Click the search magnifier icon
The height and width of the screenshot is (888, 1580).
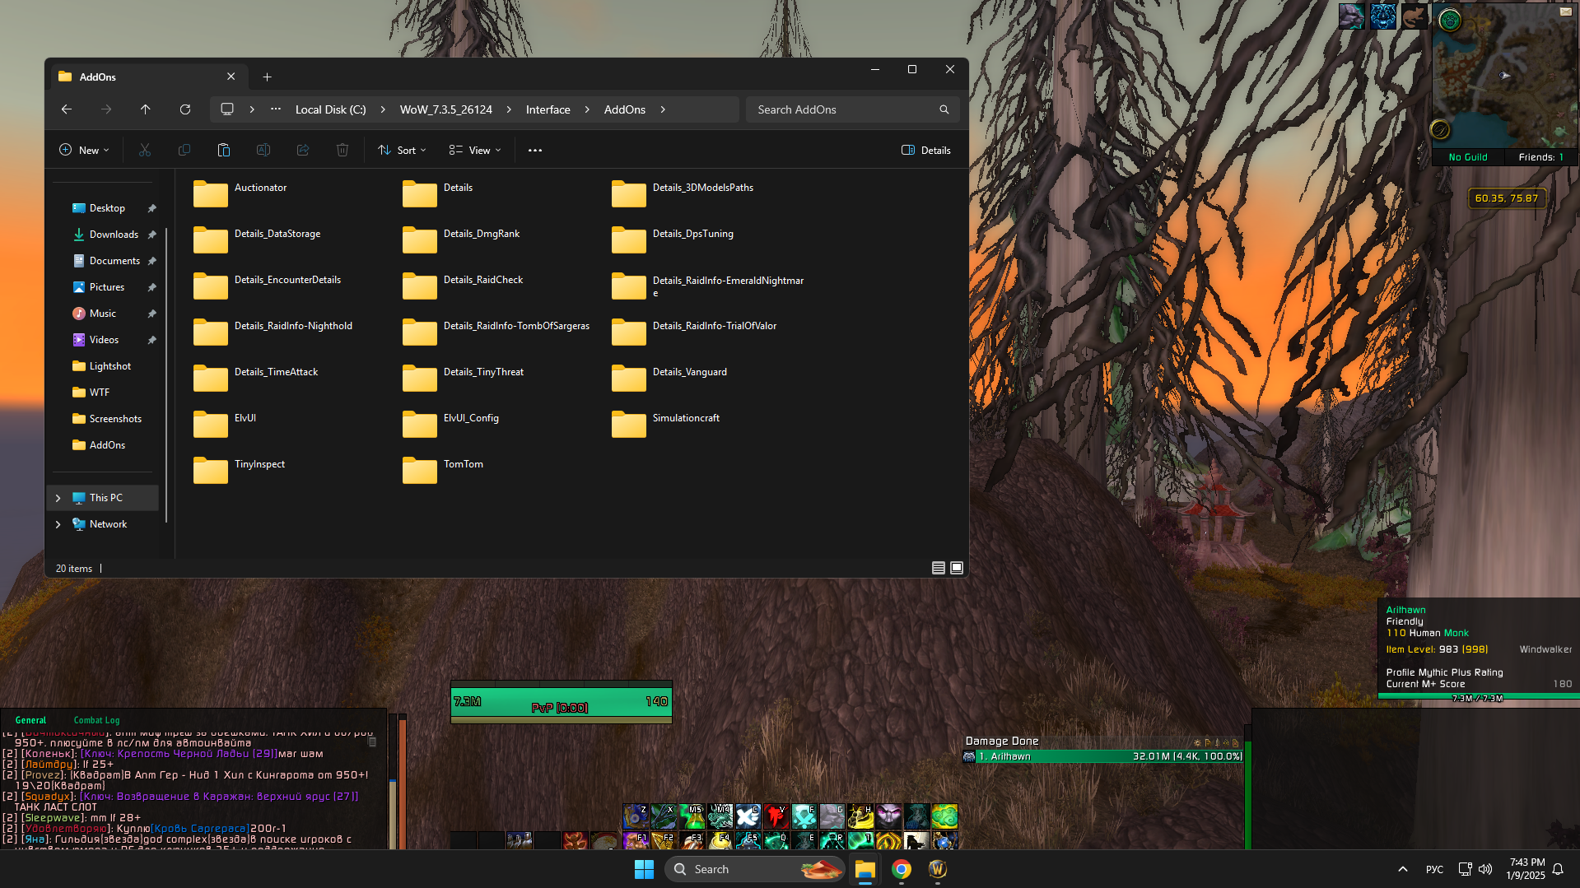(x=944, y=109)
